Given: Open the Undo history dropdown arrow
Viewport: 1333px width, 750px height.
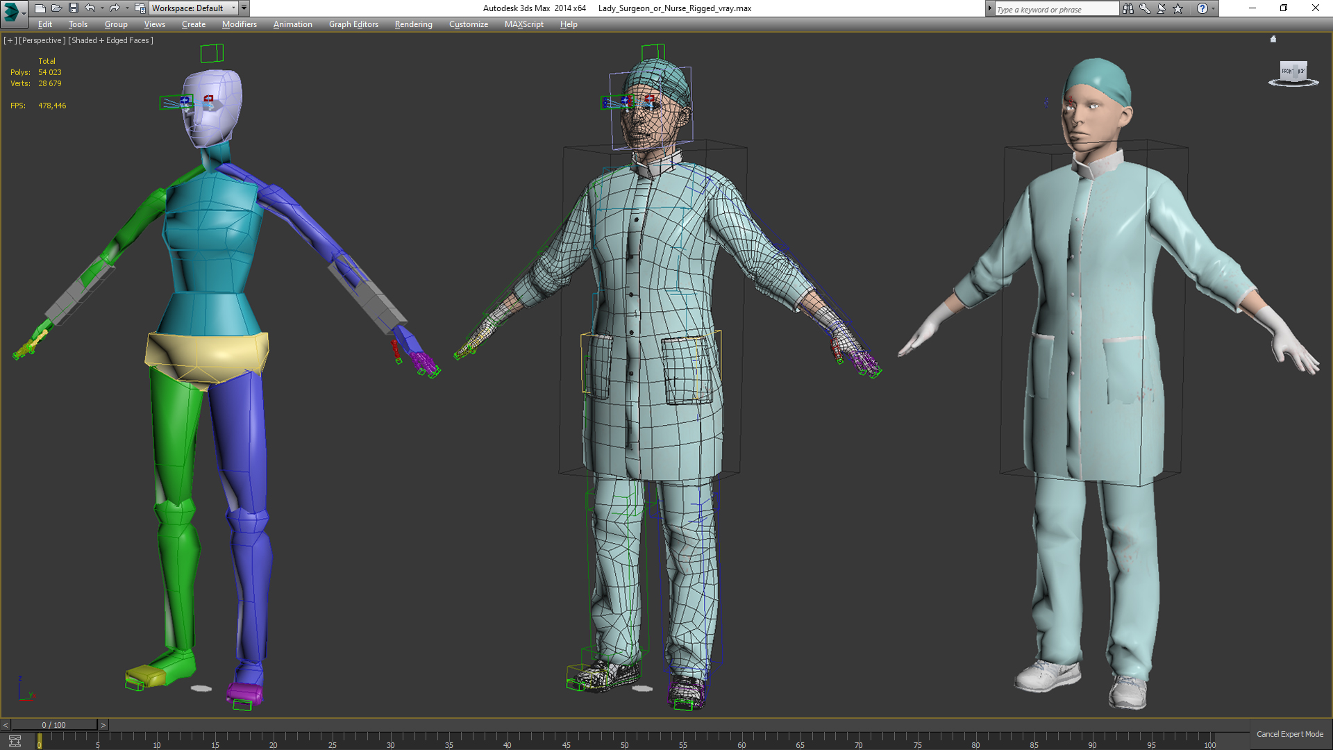Looking at the screenshot, I should [x=102, y=8].
